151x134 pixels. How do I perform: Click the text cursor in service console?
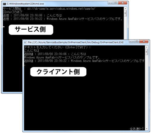[x=4, y=27]
